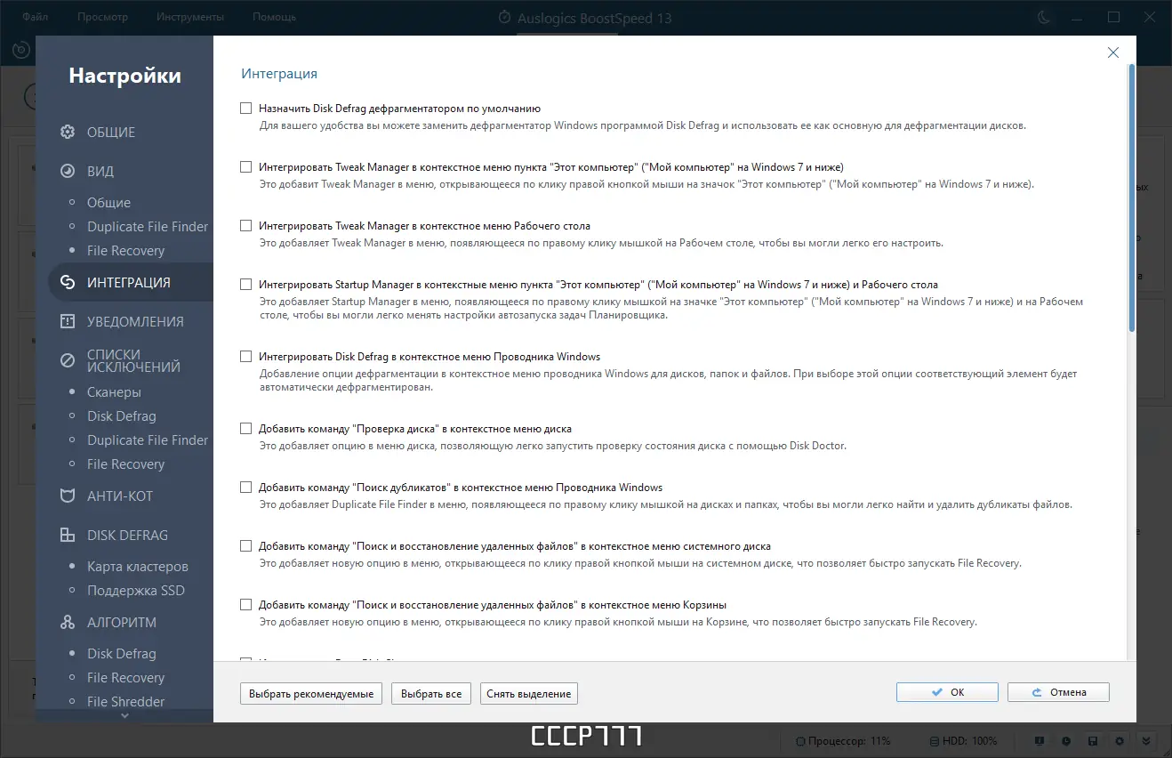The image size is (1172, 758).
Task: Click the Выбрать рекомендуемые button
Action: 311,693
